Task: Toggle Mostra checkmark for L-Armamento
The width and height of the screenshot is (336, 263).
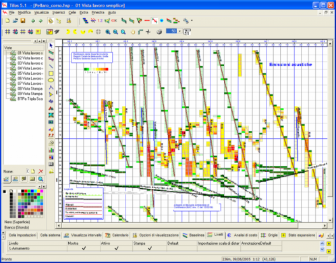Action: (x=84, y=248)
